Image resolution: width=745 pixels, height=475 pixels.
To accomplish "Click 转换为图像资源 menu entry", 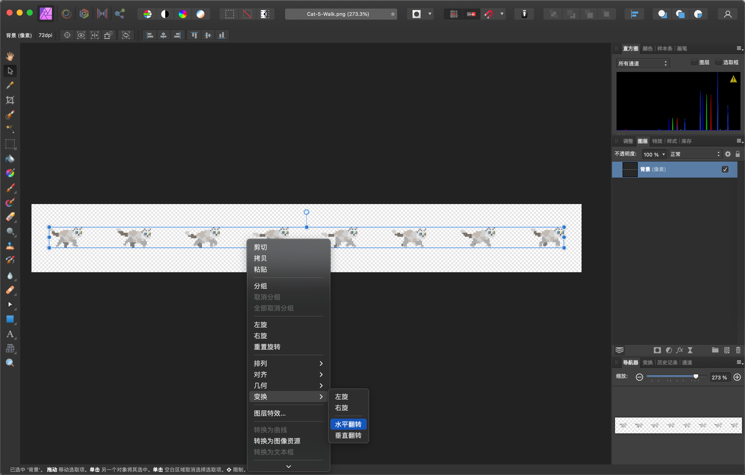I will tap(277, 441).
